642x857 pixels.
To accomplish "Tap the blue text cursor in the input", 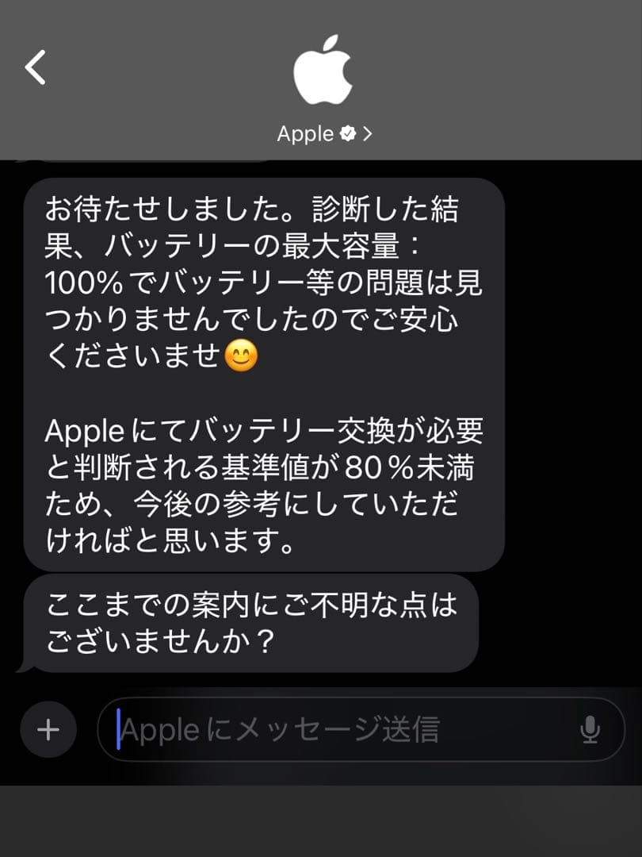I will [x=118, y=729].
